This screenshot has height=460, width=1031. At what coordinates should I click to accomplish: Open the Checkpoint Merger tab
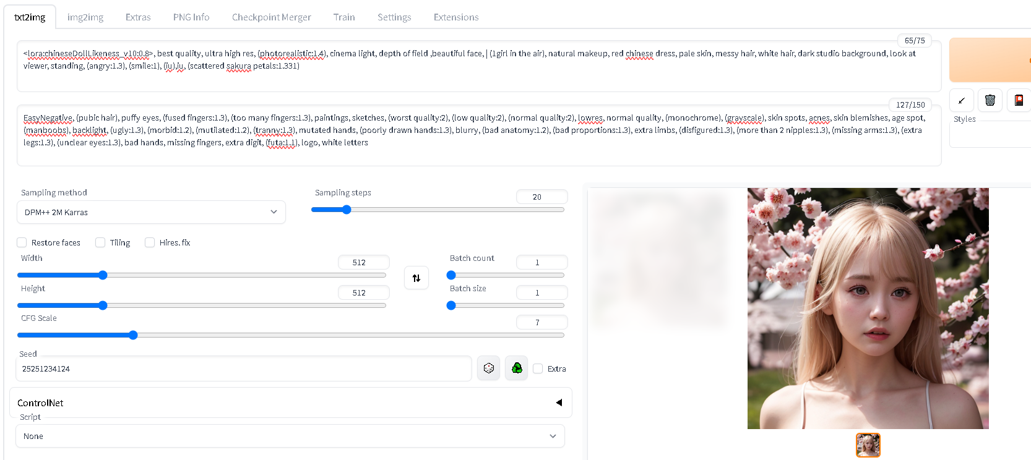(272, 17)
